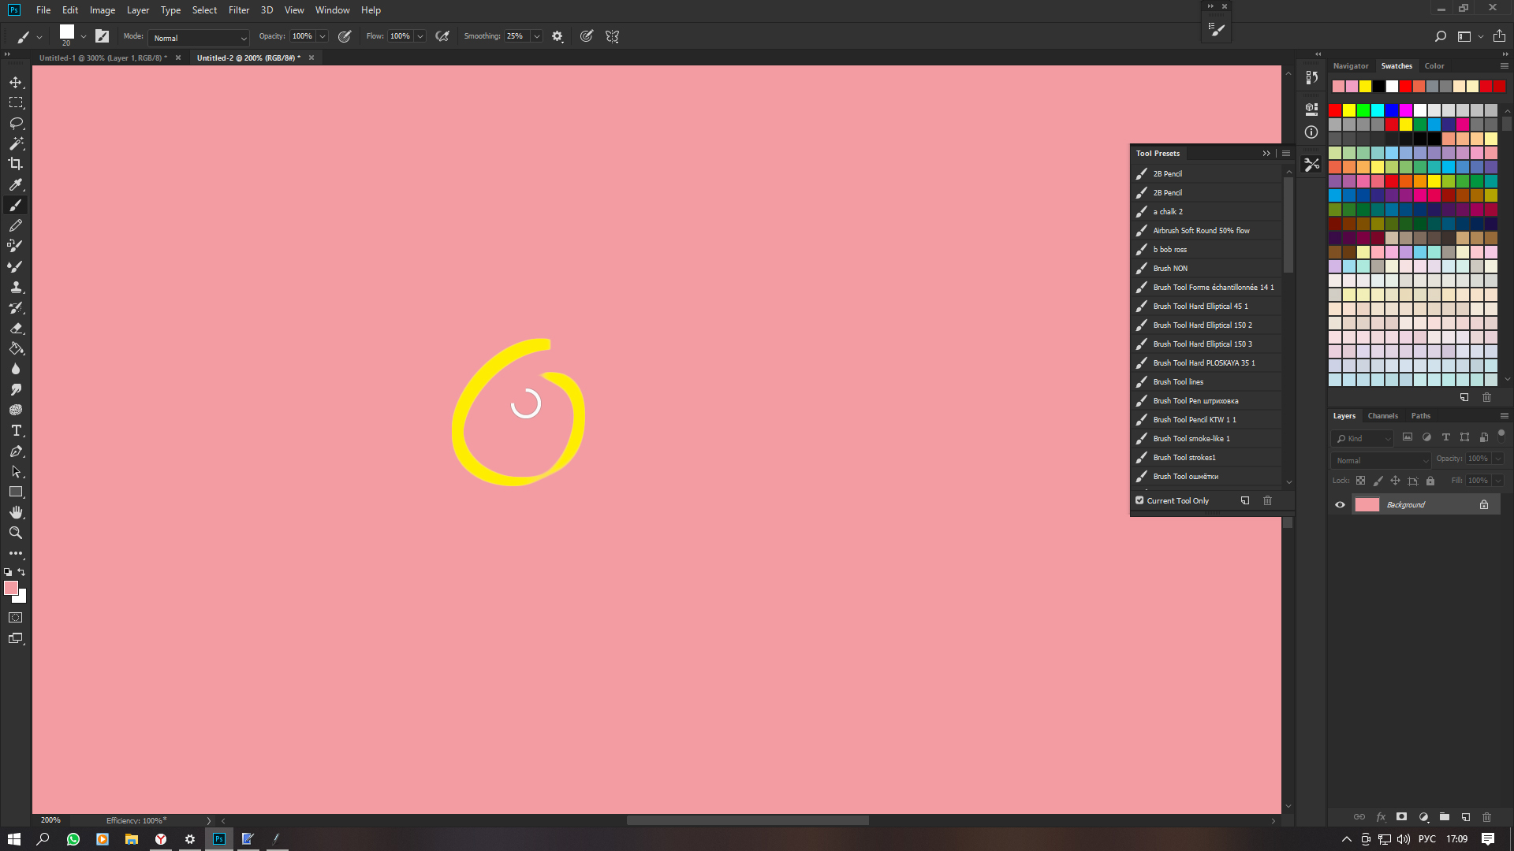Select the Eraser tool
This screenshot has height=851, width=1514.
[x=16, y=328]
